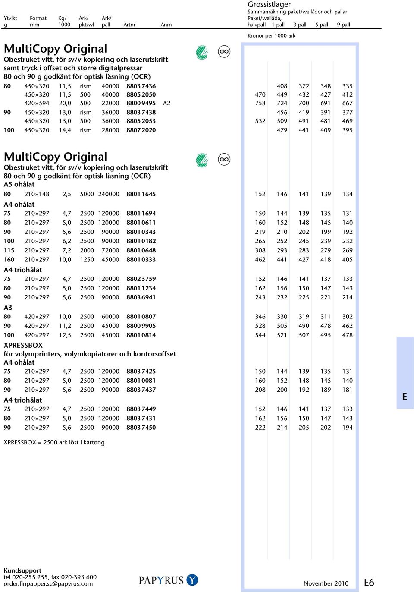Click the 'A3' subheading
The height and width of the screenshot is (592, 414).
coord(8,308)
